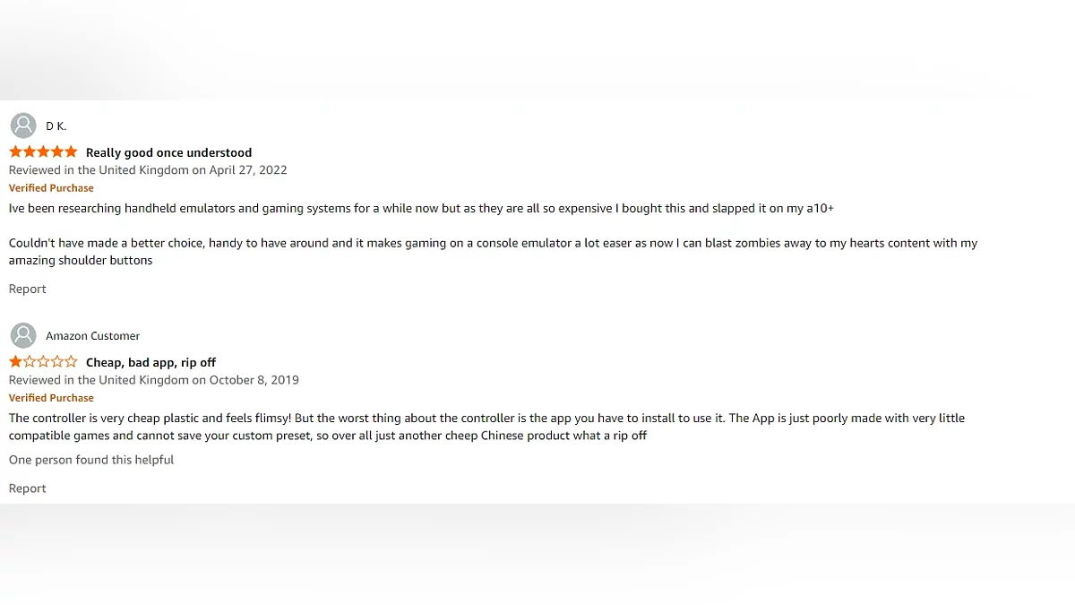Click Verified Purchase under the one-star review
1075x605 pixels.
pos(51,398)
